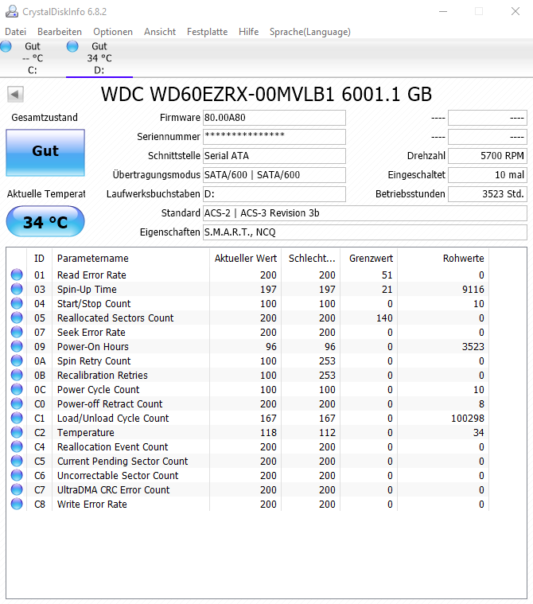Click threshold value 140
Viewport: 533px width, 604px height.
click(x=384, y=318)
